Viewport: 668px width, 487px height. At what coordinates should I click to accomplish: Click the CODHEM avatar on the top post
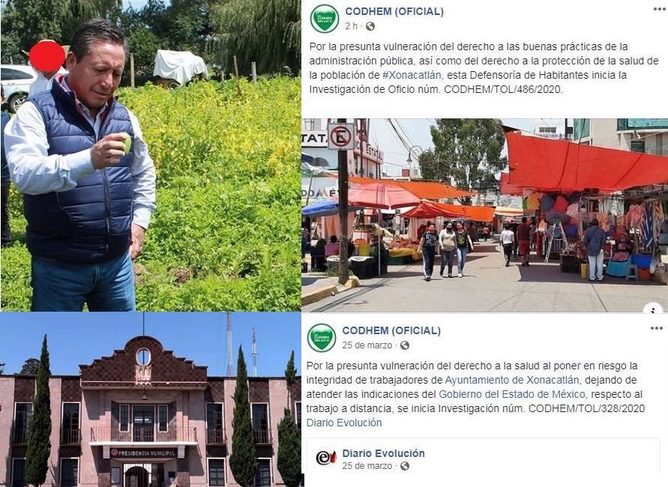pos(325,18)
